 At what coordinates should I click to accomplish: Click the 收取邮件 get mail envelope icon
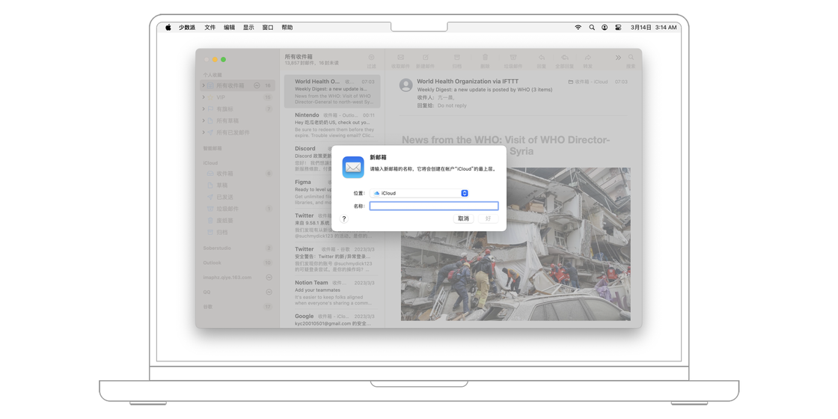click(400, 58)
